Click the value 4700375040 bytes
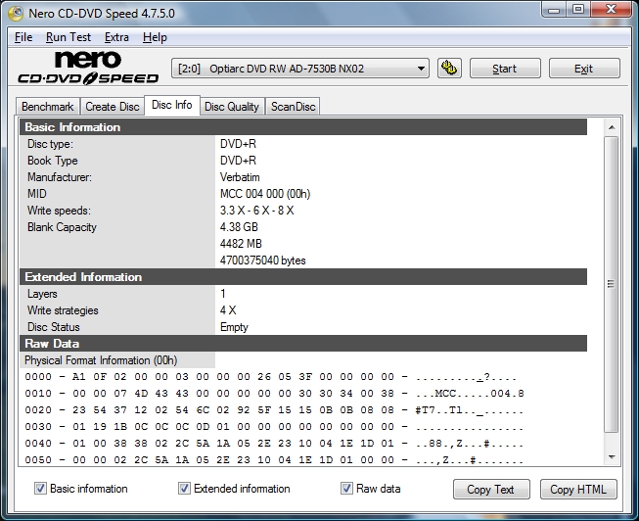This screenshot has height=521, width=639. 262,260
